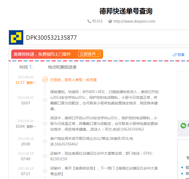Click the 客户地址周末或节假日停止办公 entry

pyautogui.click(x=92, y=141)
